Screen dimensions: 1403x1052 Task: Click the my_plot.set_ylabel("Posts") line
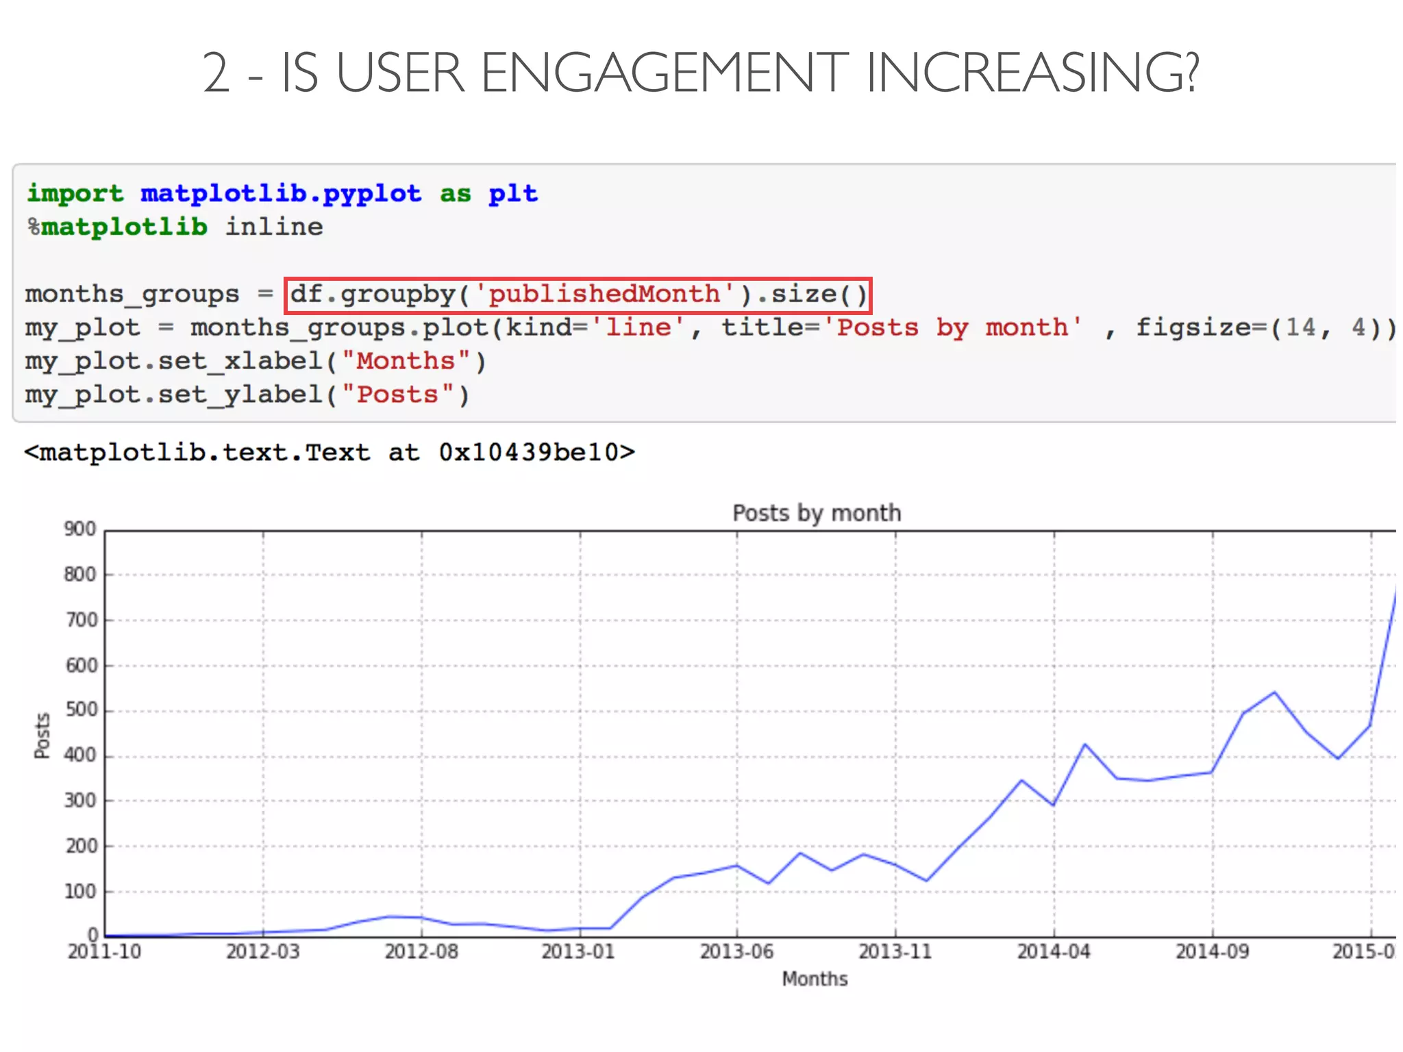pyautogui.click(x=247, y=395)
